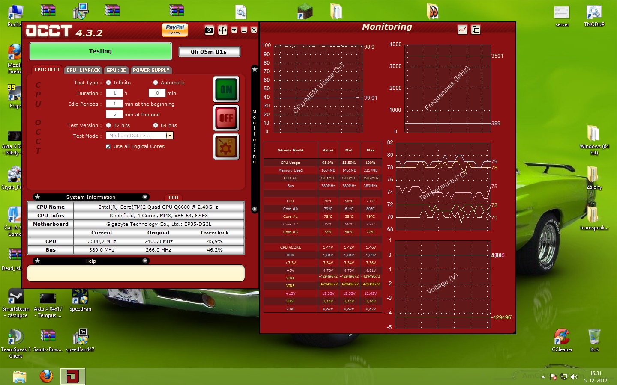Image resolution: width=617 pixels, height=385 pixels.
Task: Open Firefox from the taskbar
Action: [x=46, y=376]
